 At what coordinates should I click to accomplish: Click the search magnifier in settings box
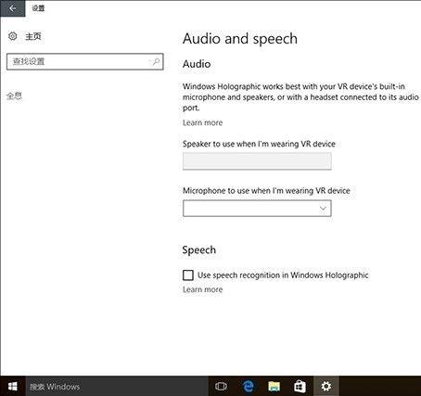point(156,61)
